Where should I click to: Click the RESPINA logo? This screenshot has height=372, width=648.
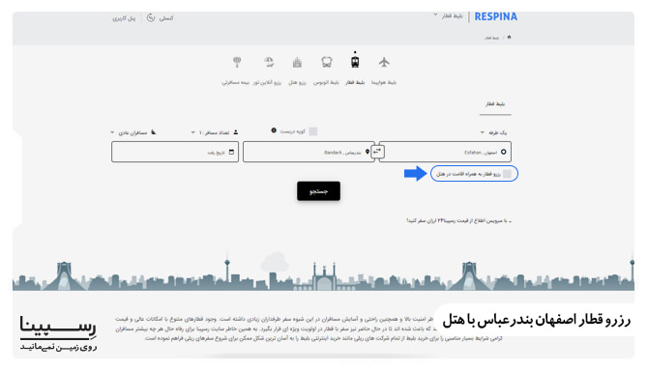pyautogui.click(x=495, y=16)
